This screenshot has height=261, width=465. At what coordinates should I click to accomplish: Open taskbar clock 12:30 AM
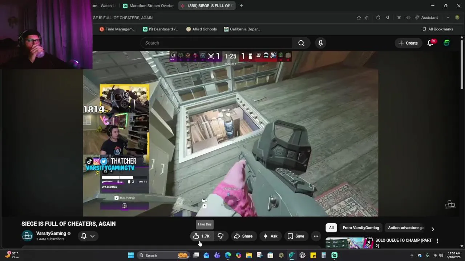[x=454, y=255]
